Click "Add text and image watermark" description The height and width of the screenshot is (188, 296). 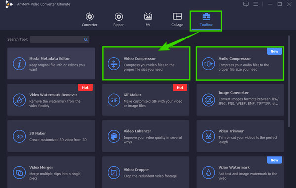tap(248, 176)
